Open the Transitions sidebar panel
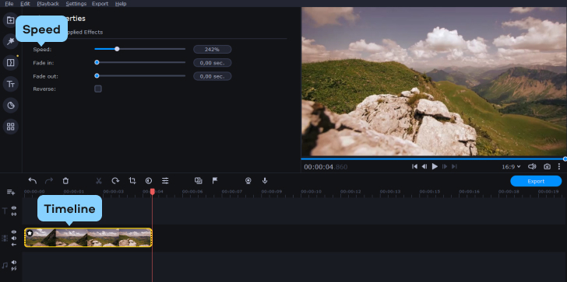The width and height of the screenshot is (567, 282). 10,63
